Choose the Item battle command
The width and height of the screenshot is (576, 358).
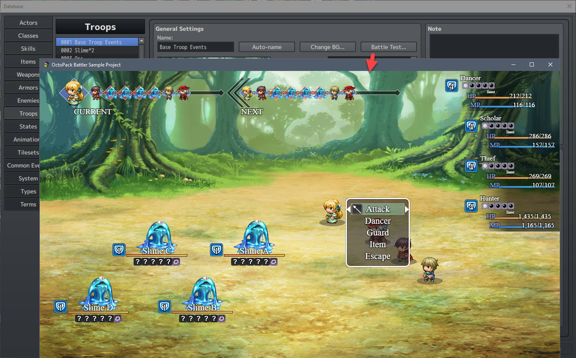click(378, 244)
